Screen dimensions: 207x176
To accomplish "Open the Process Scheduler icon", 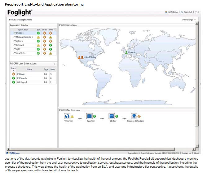I will [134, 116].
